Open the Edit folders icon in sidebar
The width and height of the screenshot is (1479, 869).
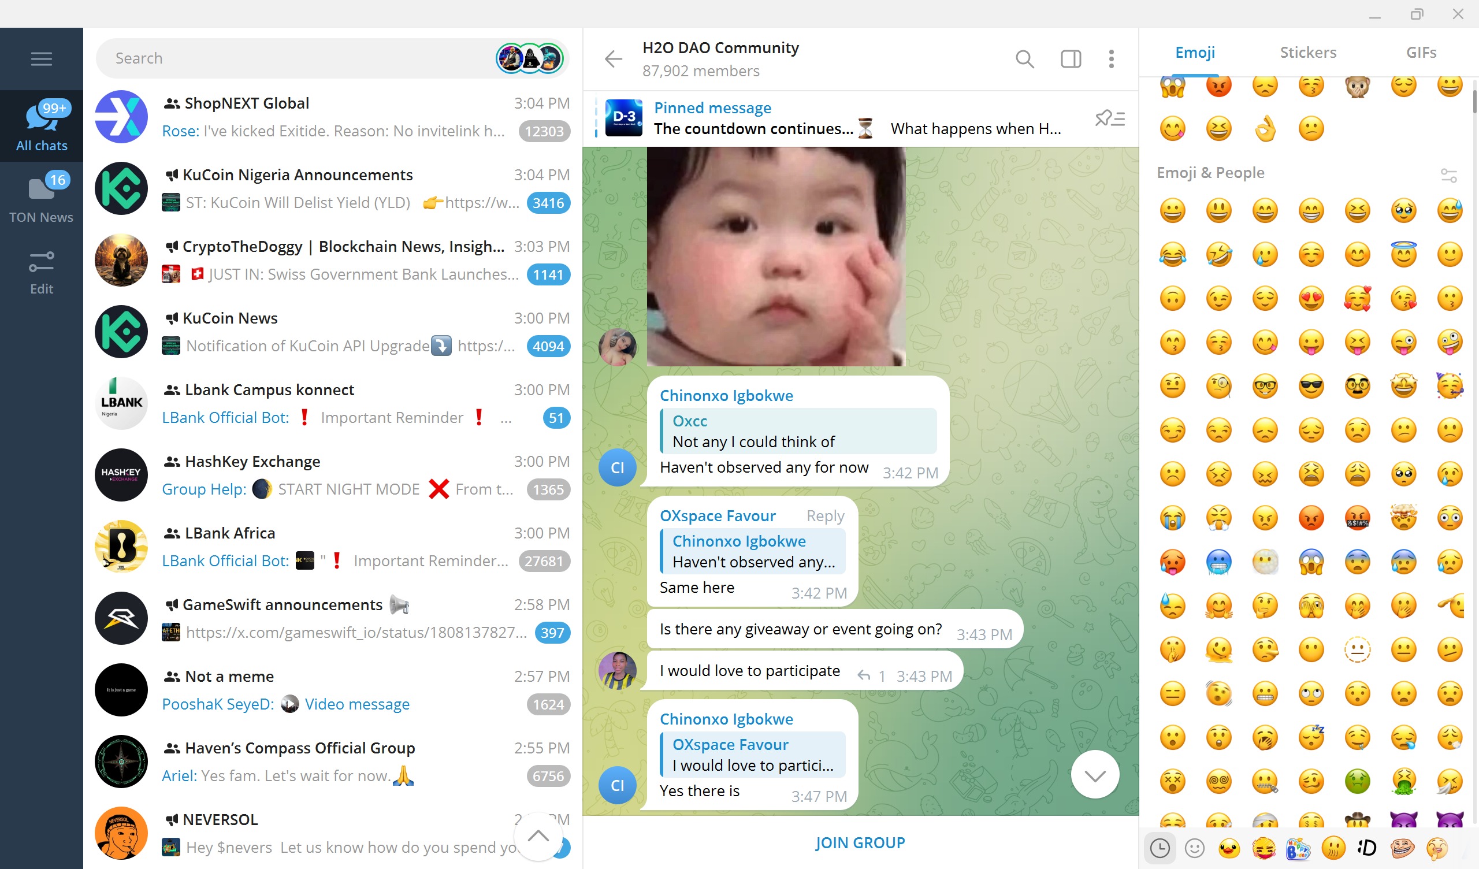(41, 273)
